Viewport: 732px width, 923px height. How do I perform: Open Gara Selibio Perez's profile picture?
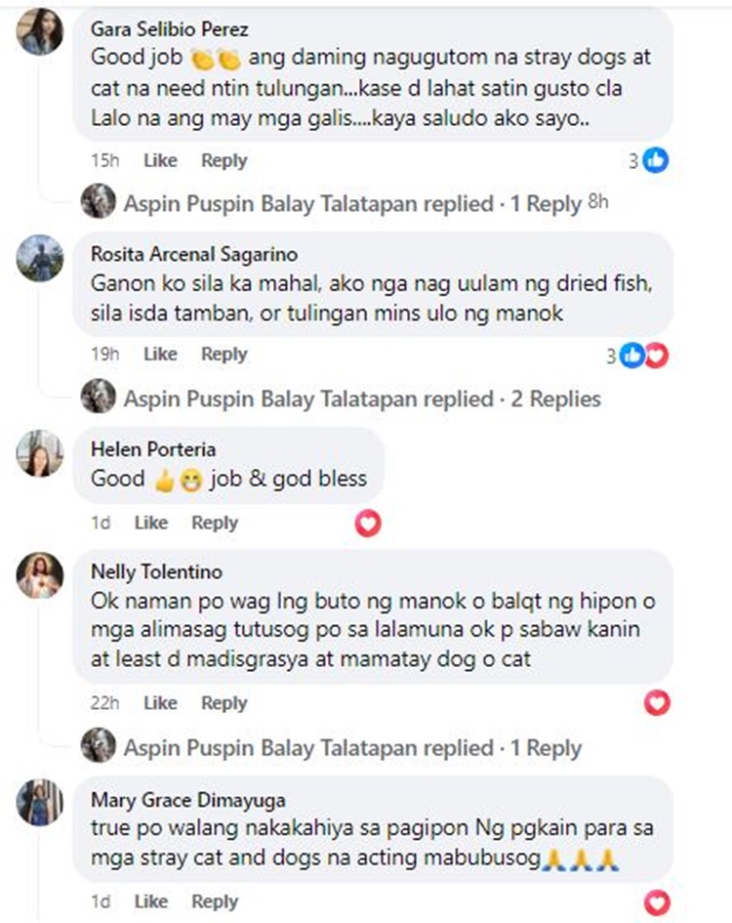pos(40,32)
